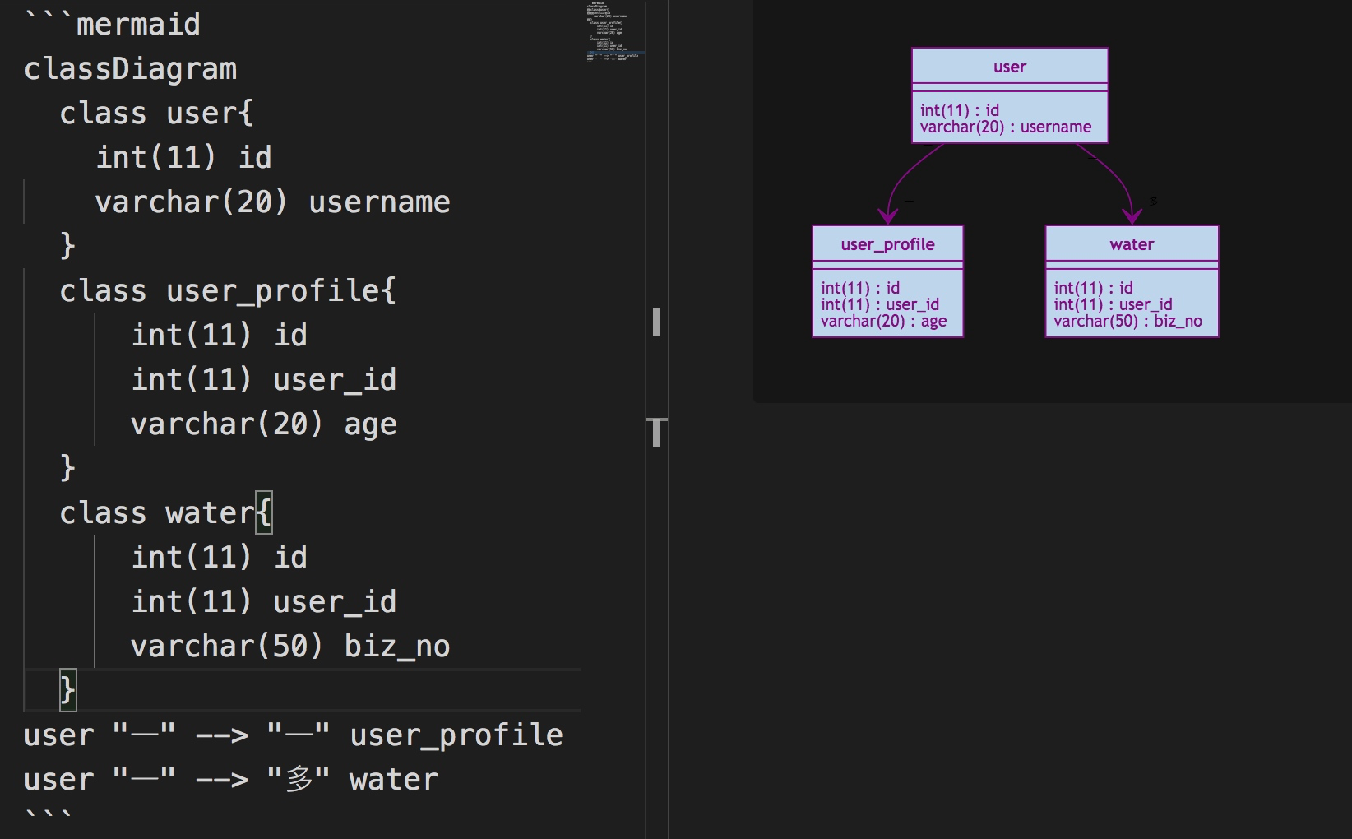Click 'int(11) user_id' inside class water code
The height and width of the screenshot is (839, 1352).
pyautogui.click(x=264, y=601)
